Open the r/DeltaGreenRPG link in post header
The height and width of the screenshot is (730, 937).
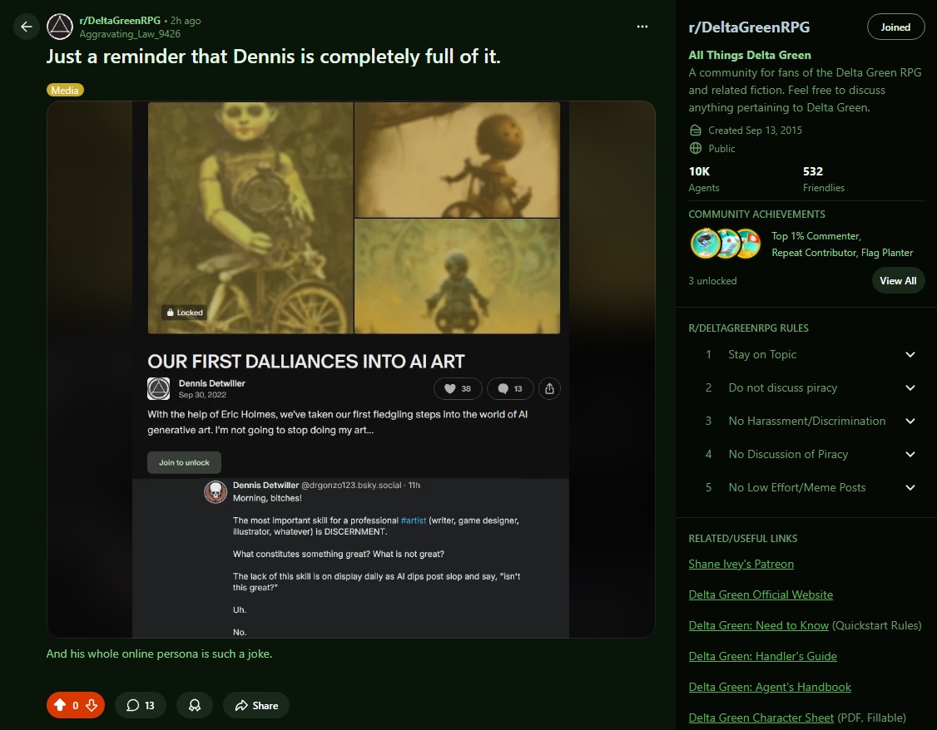[x=120, y=20]
